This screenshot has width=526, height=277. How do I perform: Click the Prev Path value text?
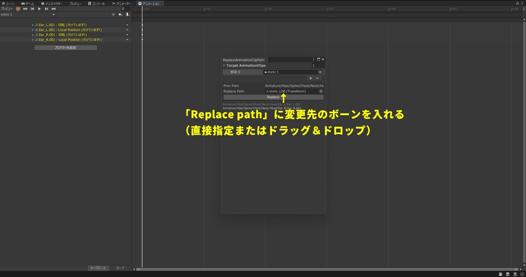coord(294,86)
